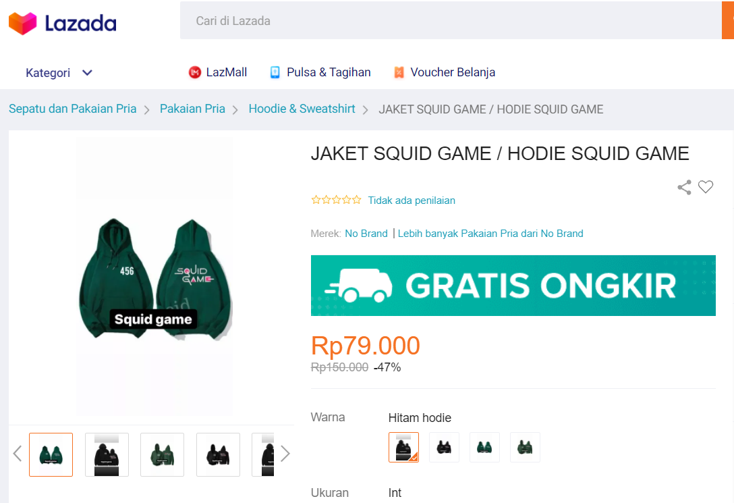This screenshot has height=503, width=734.
Task: Click the rating stars
Action: click(x=336, y=200)
